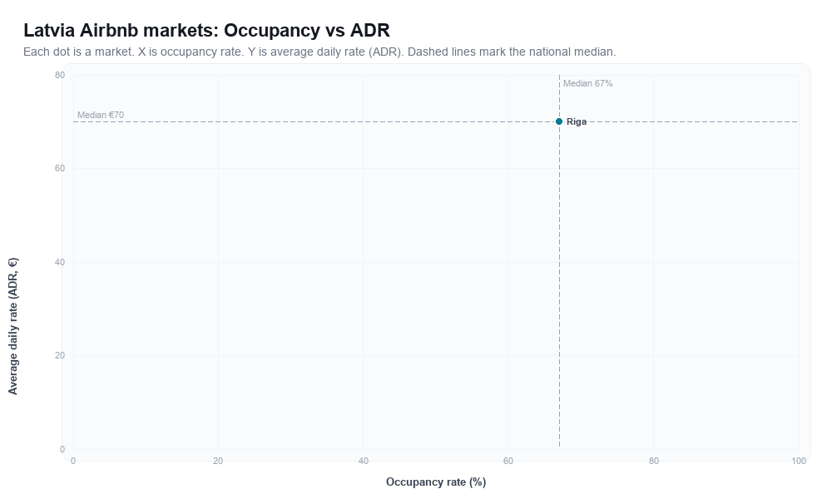Image resolution: width=832 pixels, height=499 pixels.
Task: Click the y-axis tick label 80
Action: click(x=59, y=76)
